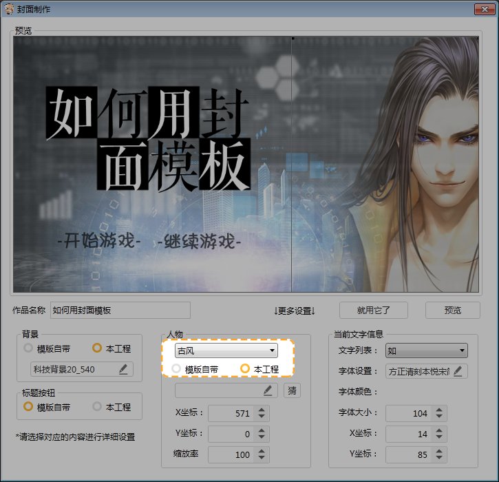Select 本工程 radio in the 标题按钮 group
The width and height of the screenshot is (499, 482).
click(97, 407)
